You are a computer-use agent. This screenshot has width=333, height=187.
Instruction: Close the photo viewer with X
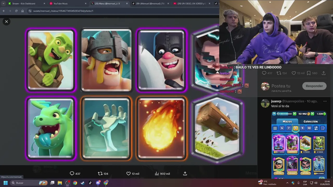click(x=7, y=22)
